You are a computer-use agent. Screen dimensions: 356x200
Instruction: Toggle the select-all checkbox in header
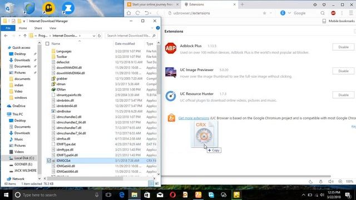(47, 43)
